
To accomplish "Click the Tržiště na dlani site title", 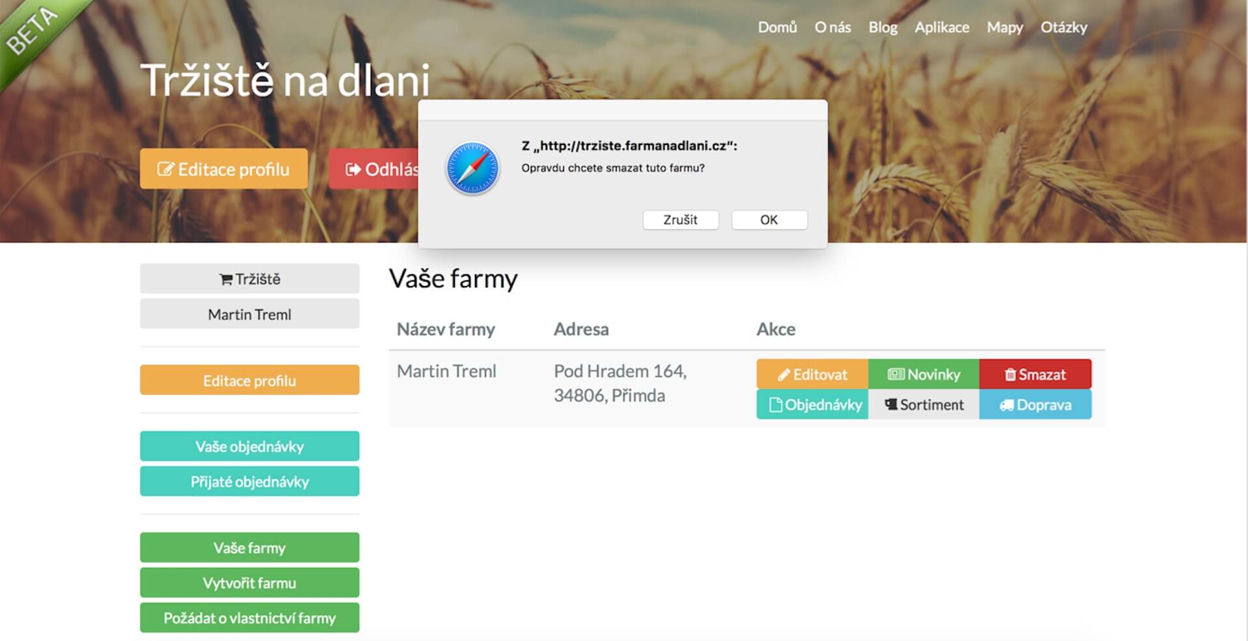I will coord(284,81).
